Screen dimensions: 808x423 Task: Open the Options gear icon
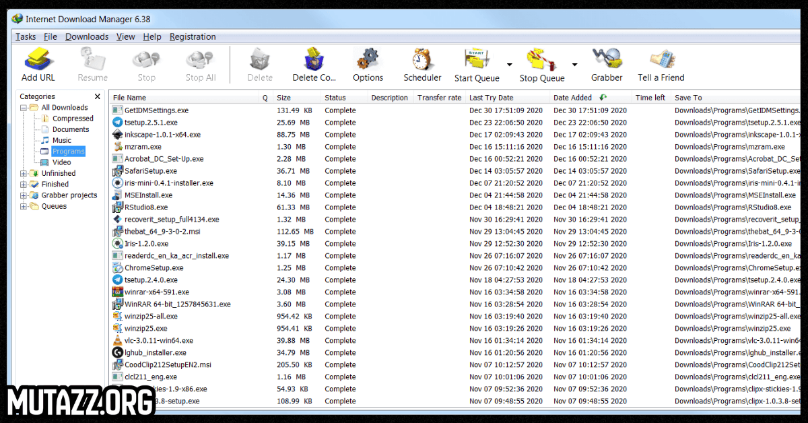coord(368,61)
